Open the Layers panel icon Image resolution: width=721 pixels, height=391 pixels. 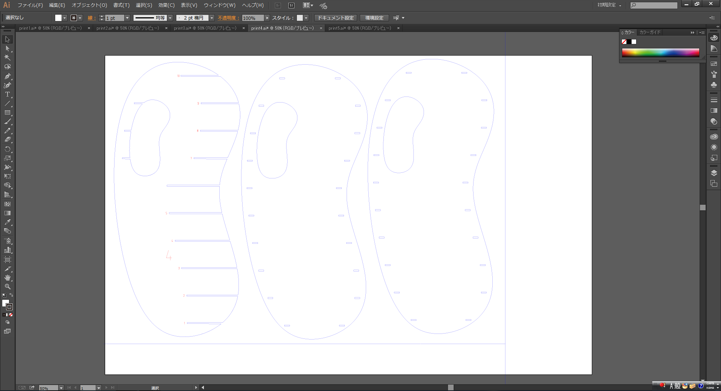pos(714,173)
